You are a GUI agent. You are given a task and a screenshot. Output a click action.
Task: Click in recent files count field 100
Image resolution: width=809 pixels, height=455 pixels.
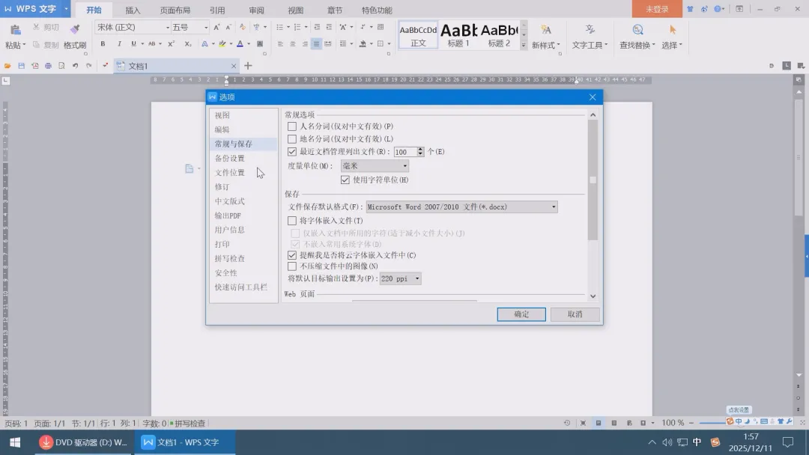coord(405,152)
